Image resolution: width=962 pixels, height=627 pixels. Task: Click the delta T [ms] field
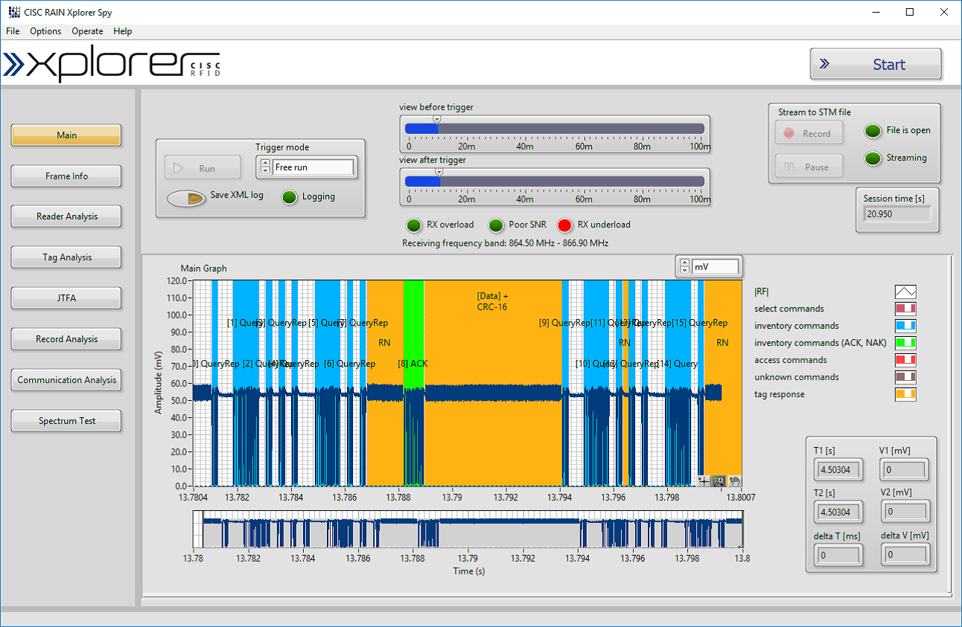pyautogui.click(x=838, y=555)
